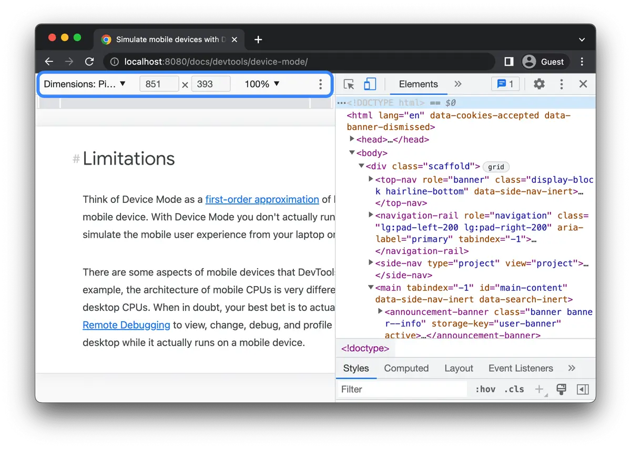Switch to the Computed tab

pyautogui.click(x=406, y=368)
